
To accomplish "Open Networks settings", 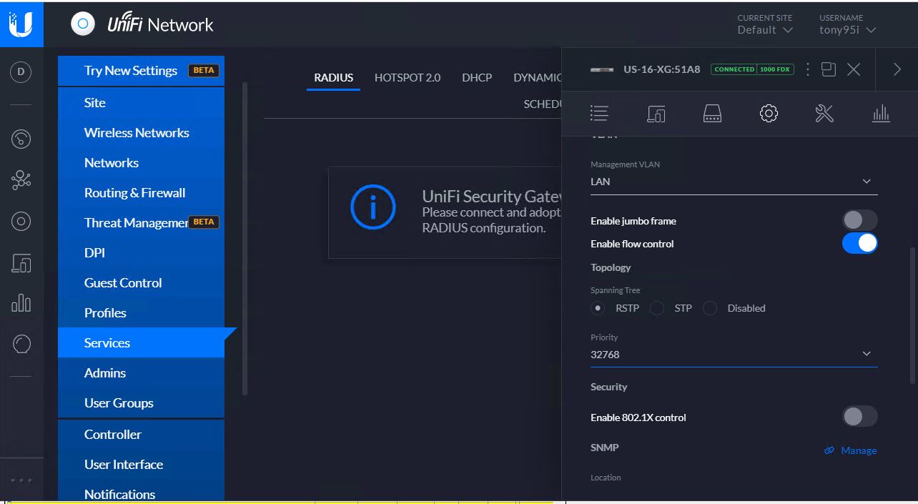I will pyautogui.click(x=142, y=162).
